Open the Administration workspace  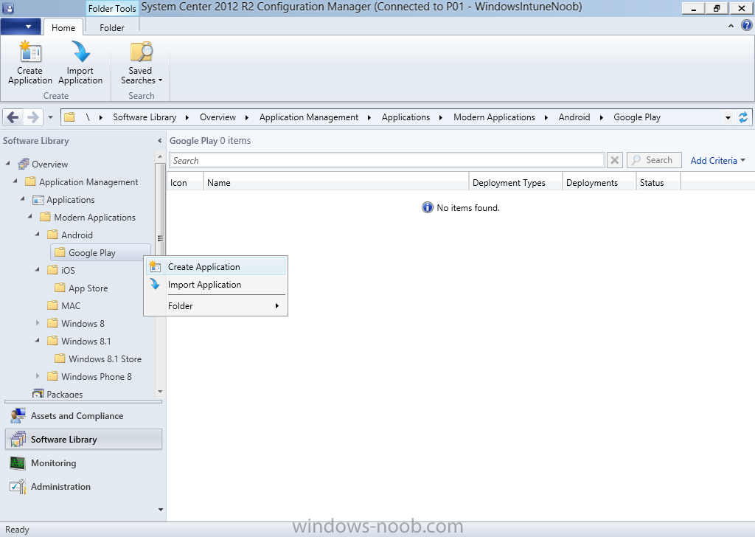83,486
